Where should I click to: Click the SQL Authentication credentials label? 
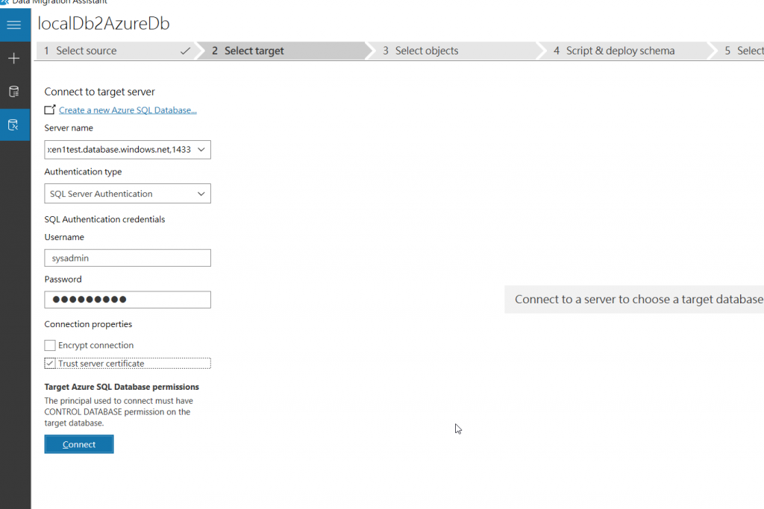104,219
